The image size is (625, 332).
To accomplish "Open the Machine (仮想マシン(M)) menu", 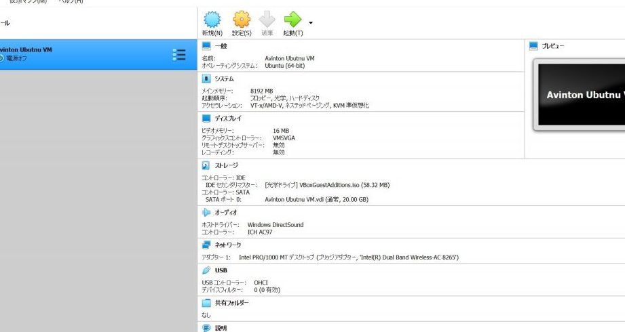I will tap(28, 1).
